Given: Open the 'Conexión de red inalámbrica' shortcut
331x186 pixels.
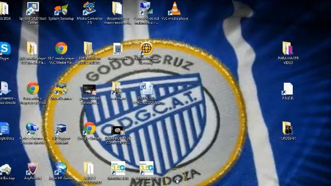Looking at the screenshot, I should tap(146, 8).
